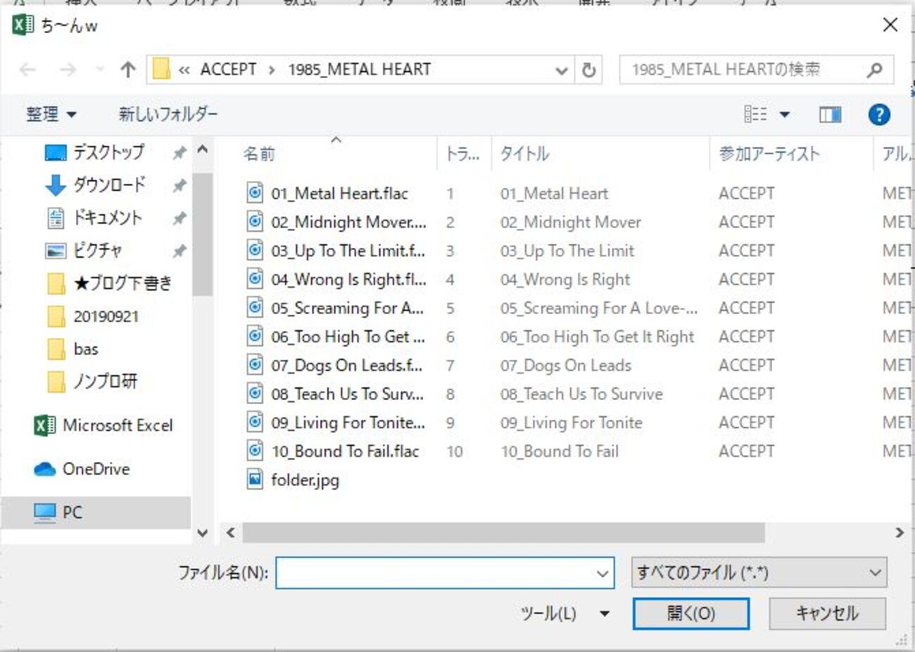
Task: Select the 03_Up To The Limit file icon
Action: (255, 250)
